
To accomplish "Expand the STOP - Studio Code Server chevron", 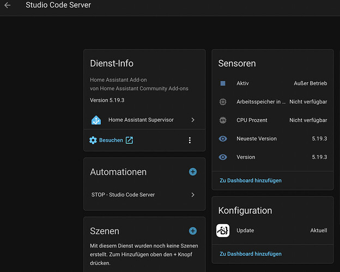I will click(193, 195).
